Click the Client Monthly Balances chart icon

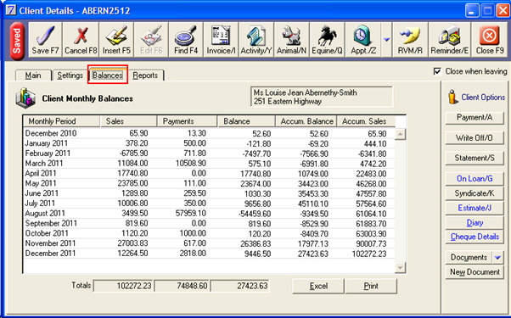click(x=25, y=98)
